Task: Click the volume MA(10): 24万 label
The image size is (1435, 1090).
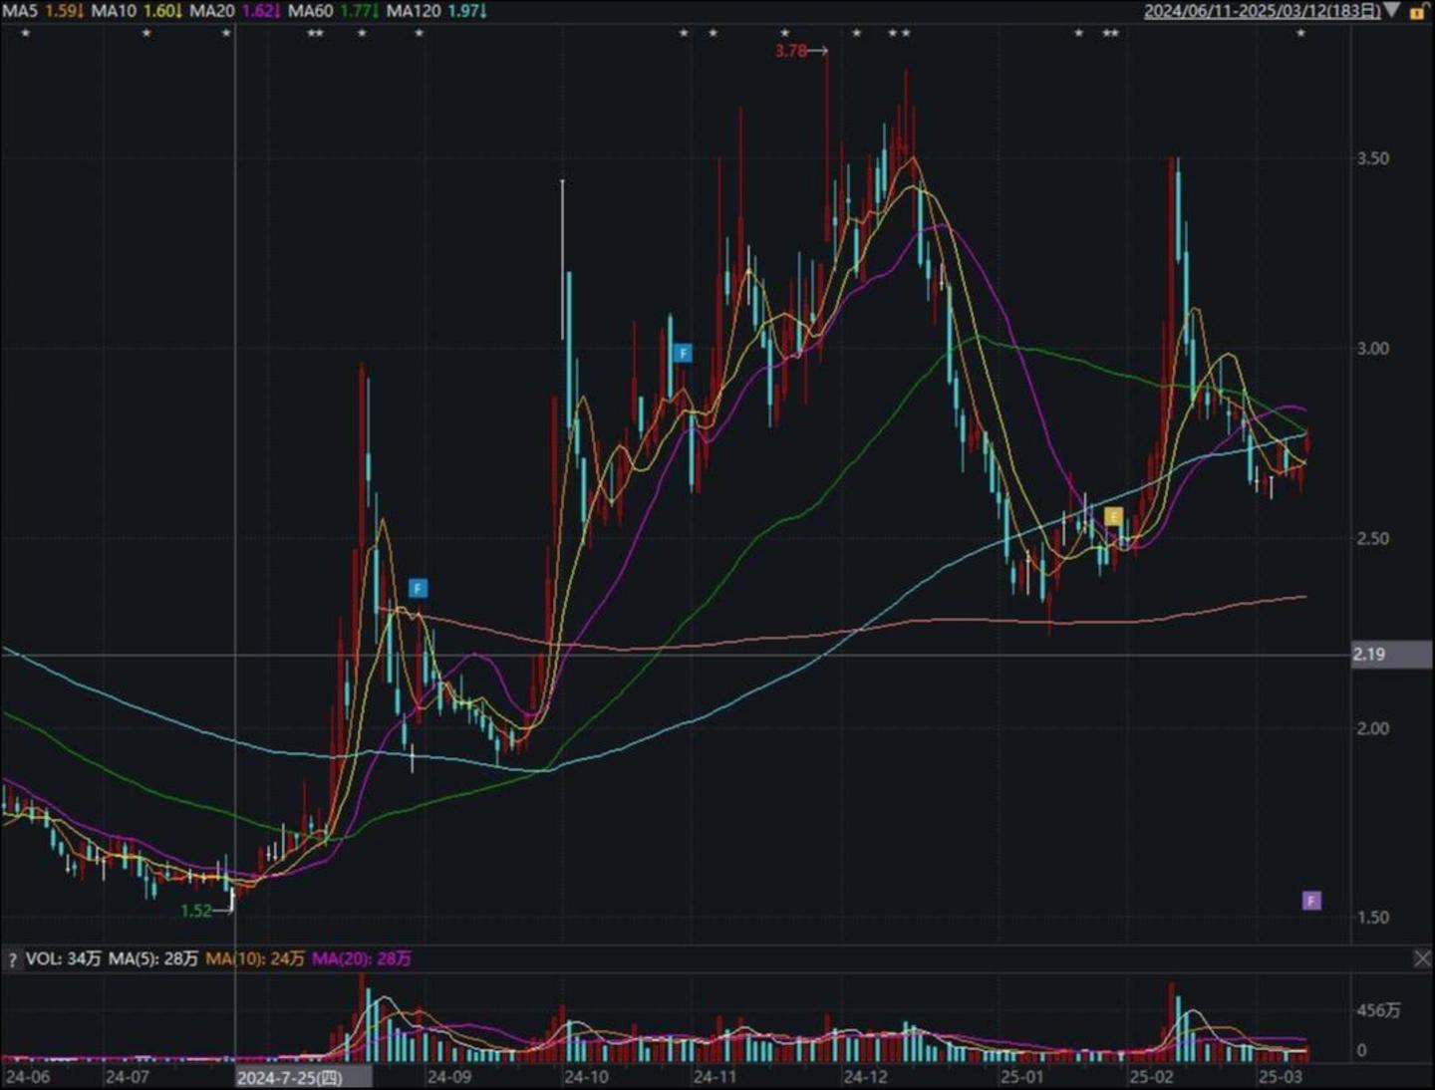Action: 255,958
